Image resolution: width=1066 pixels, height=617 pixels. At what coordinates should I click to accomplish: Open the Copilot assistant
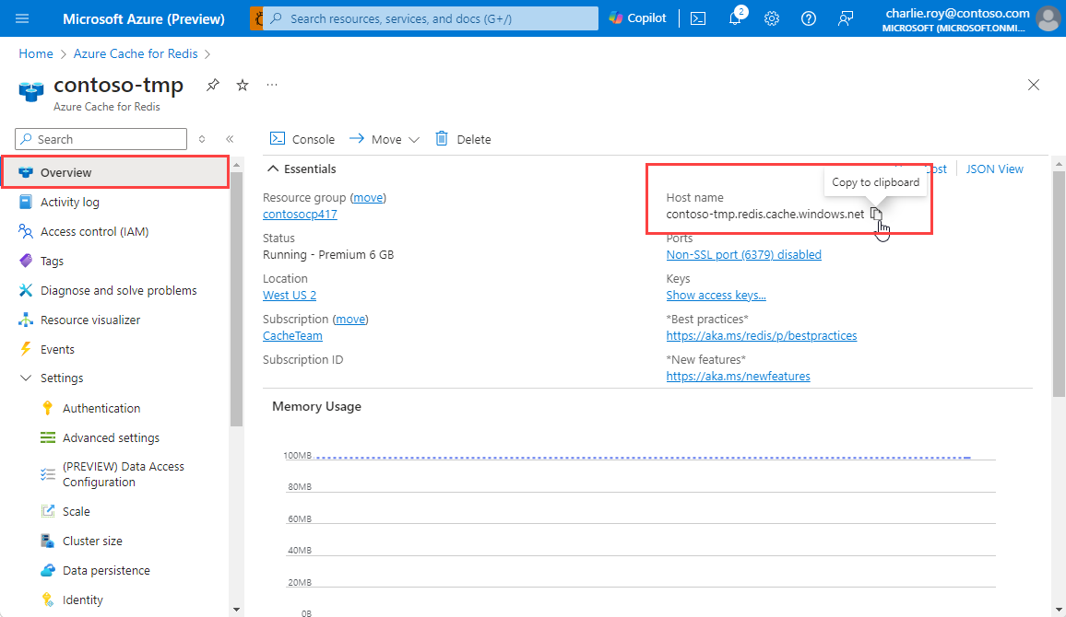click(637, 17)
